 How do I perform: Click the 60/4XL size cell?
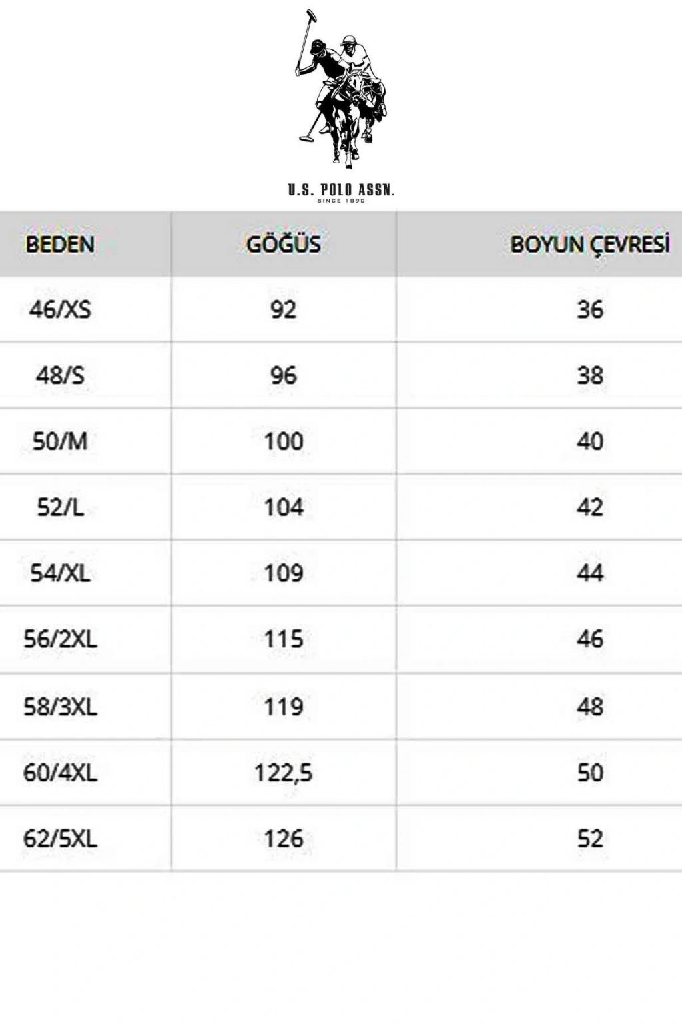(x=60, y=773)
